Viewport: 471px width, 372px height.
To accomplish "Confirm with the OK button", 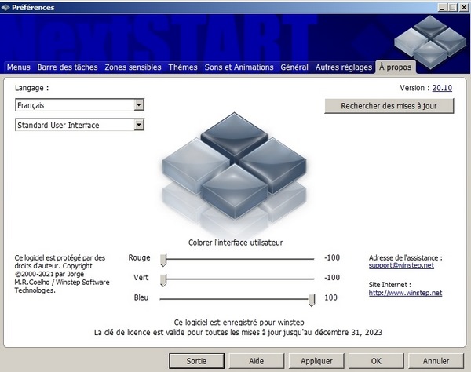I will click(x=376, y=361).
